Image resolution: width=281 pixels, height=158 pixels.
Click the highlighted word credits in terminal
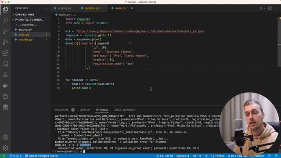pos(86,145)
